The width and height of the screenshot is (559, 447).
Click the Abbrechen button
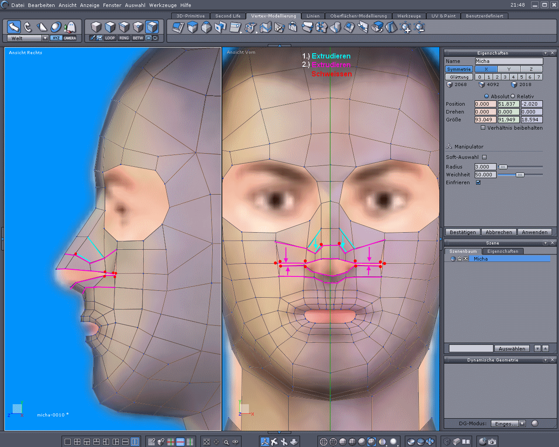[499, 232]
